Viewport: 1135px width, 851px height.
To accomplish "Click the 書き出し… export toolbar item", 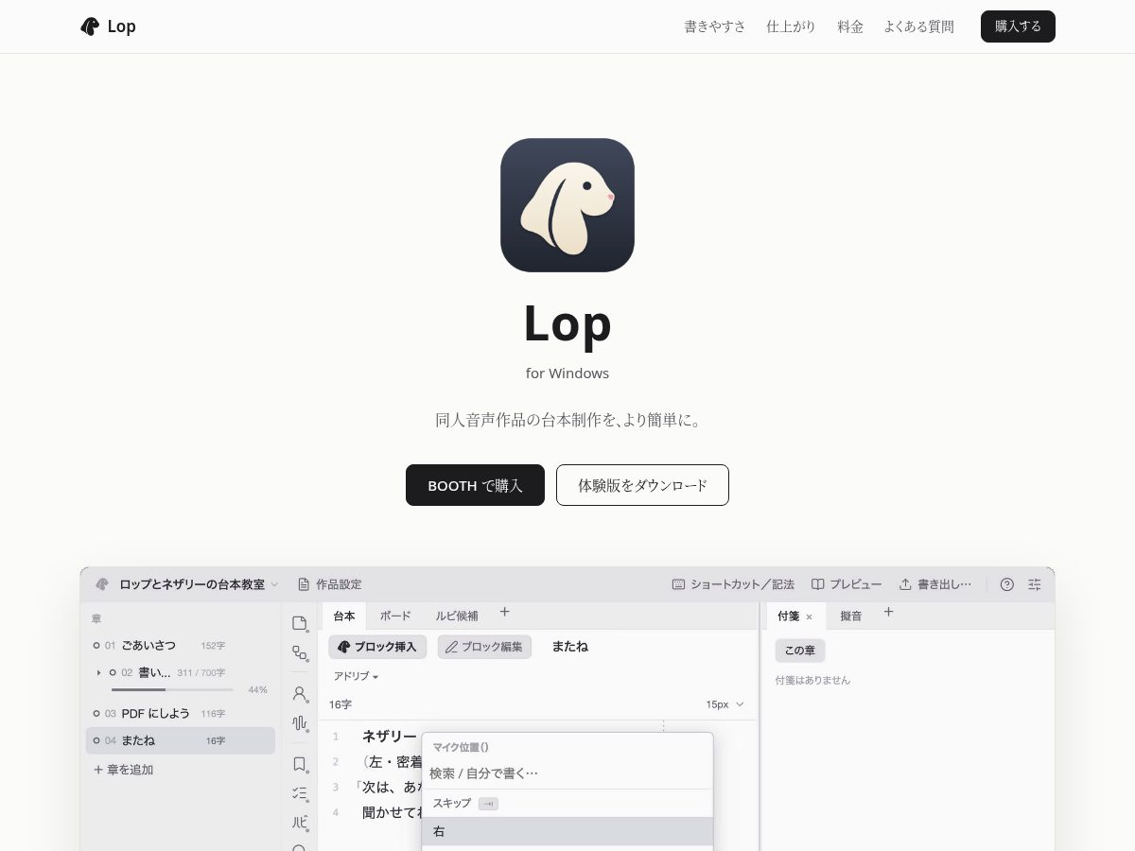I will pyautogui.click(x=934, y=584).
